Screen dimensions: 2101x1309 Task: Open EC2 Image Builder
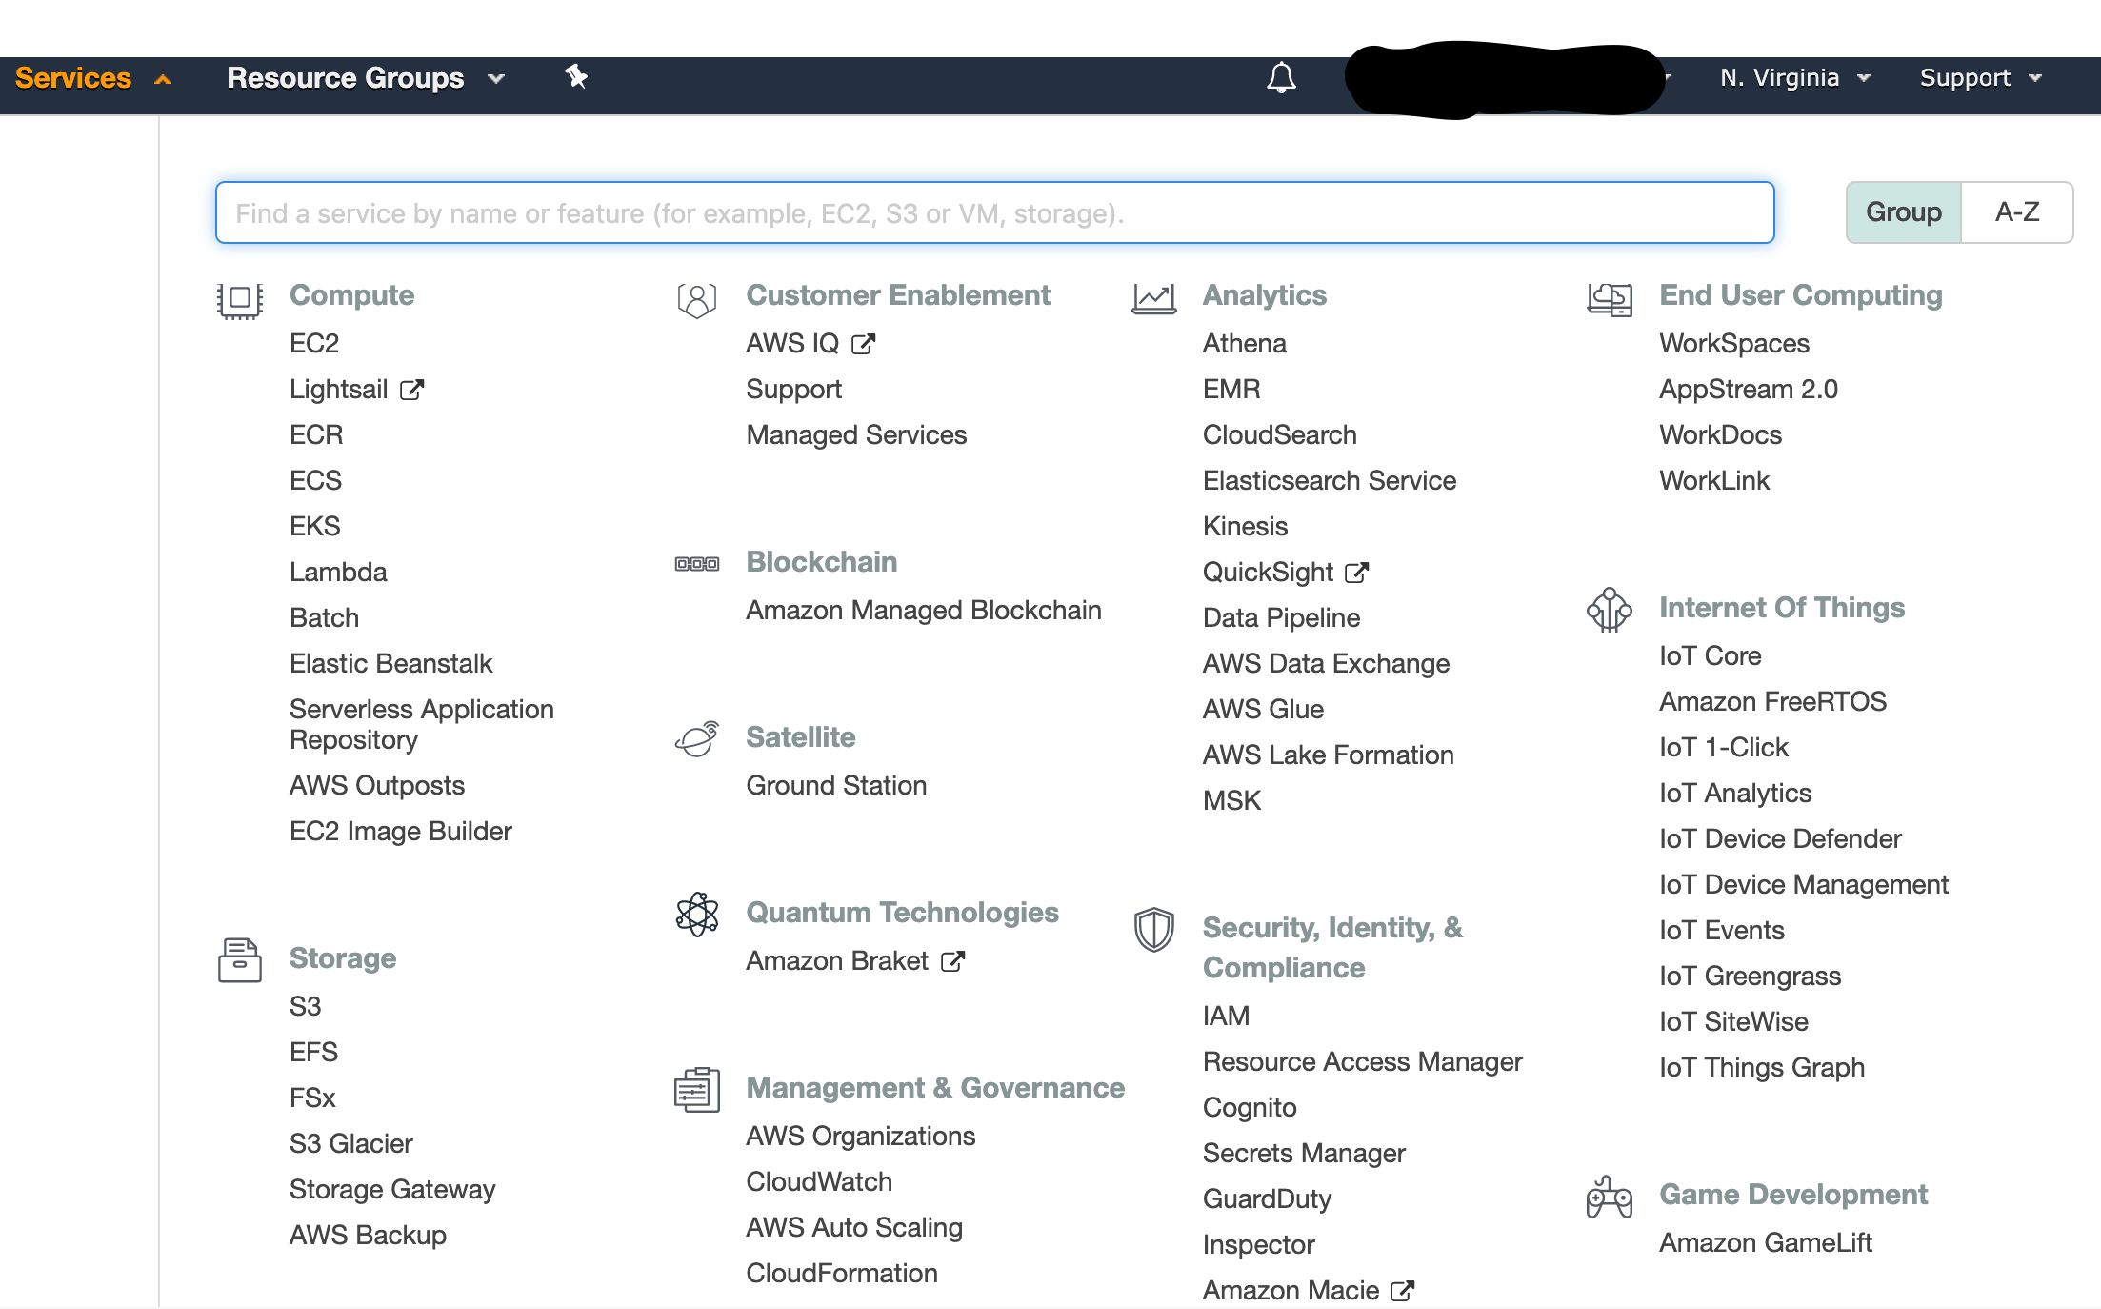[400, 831]
